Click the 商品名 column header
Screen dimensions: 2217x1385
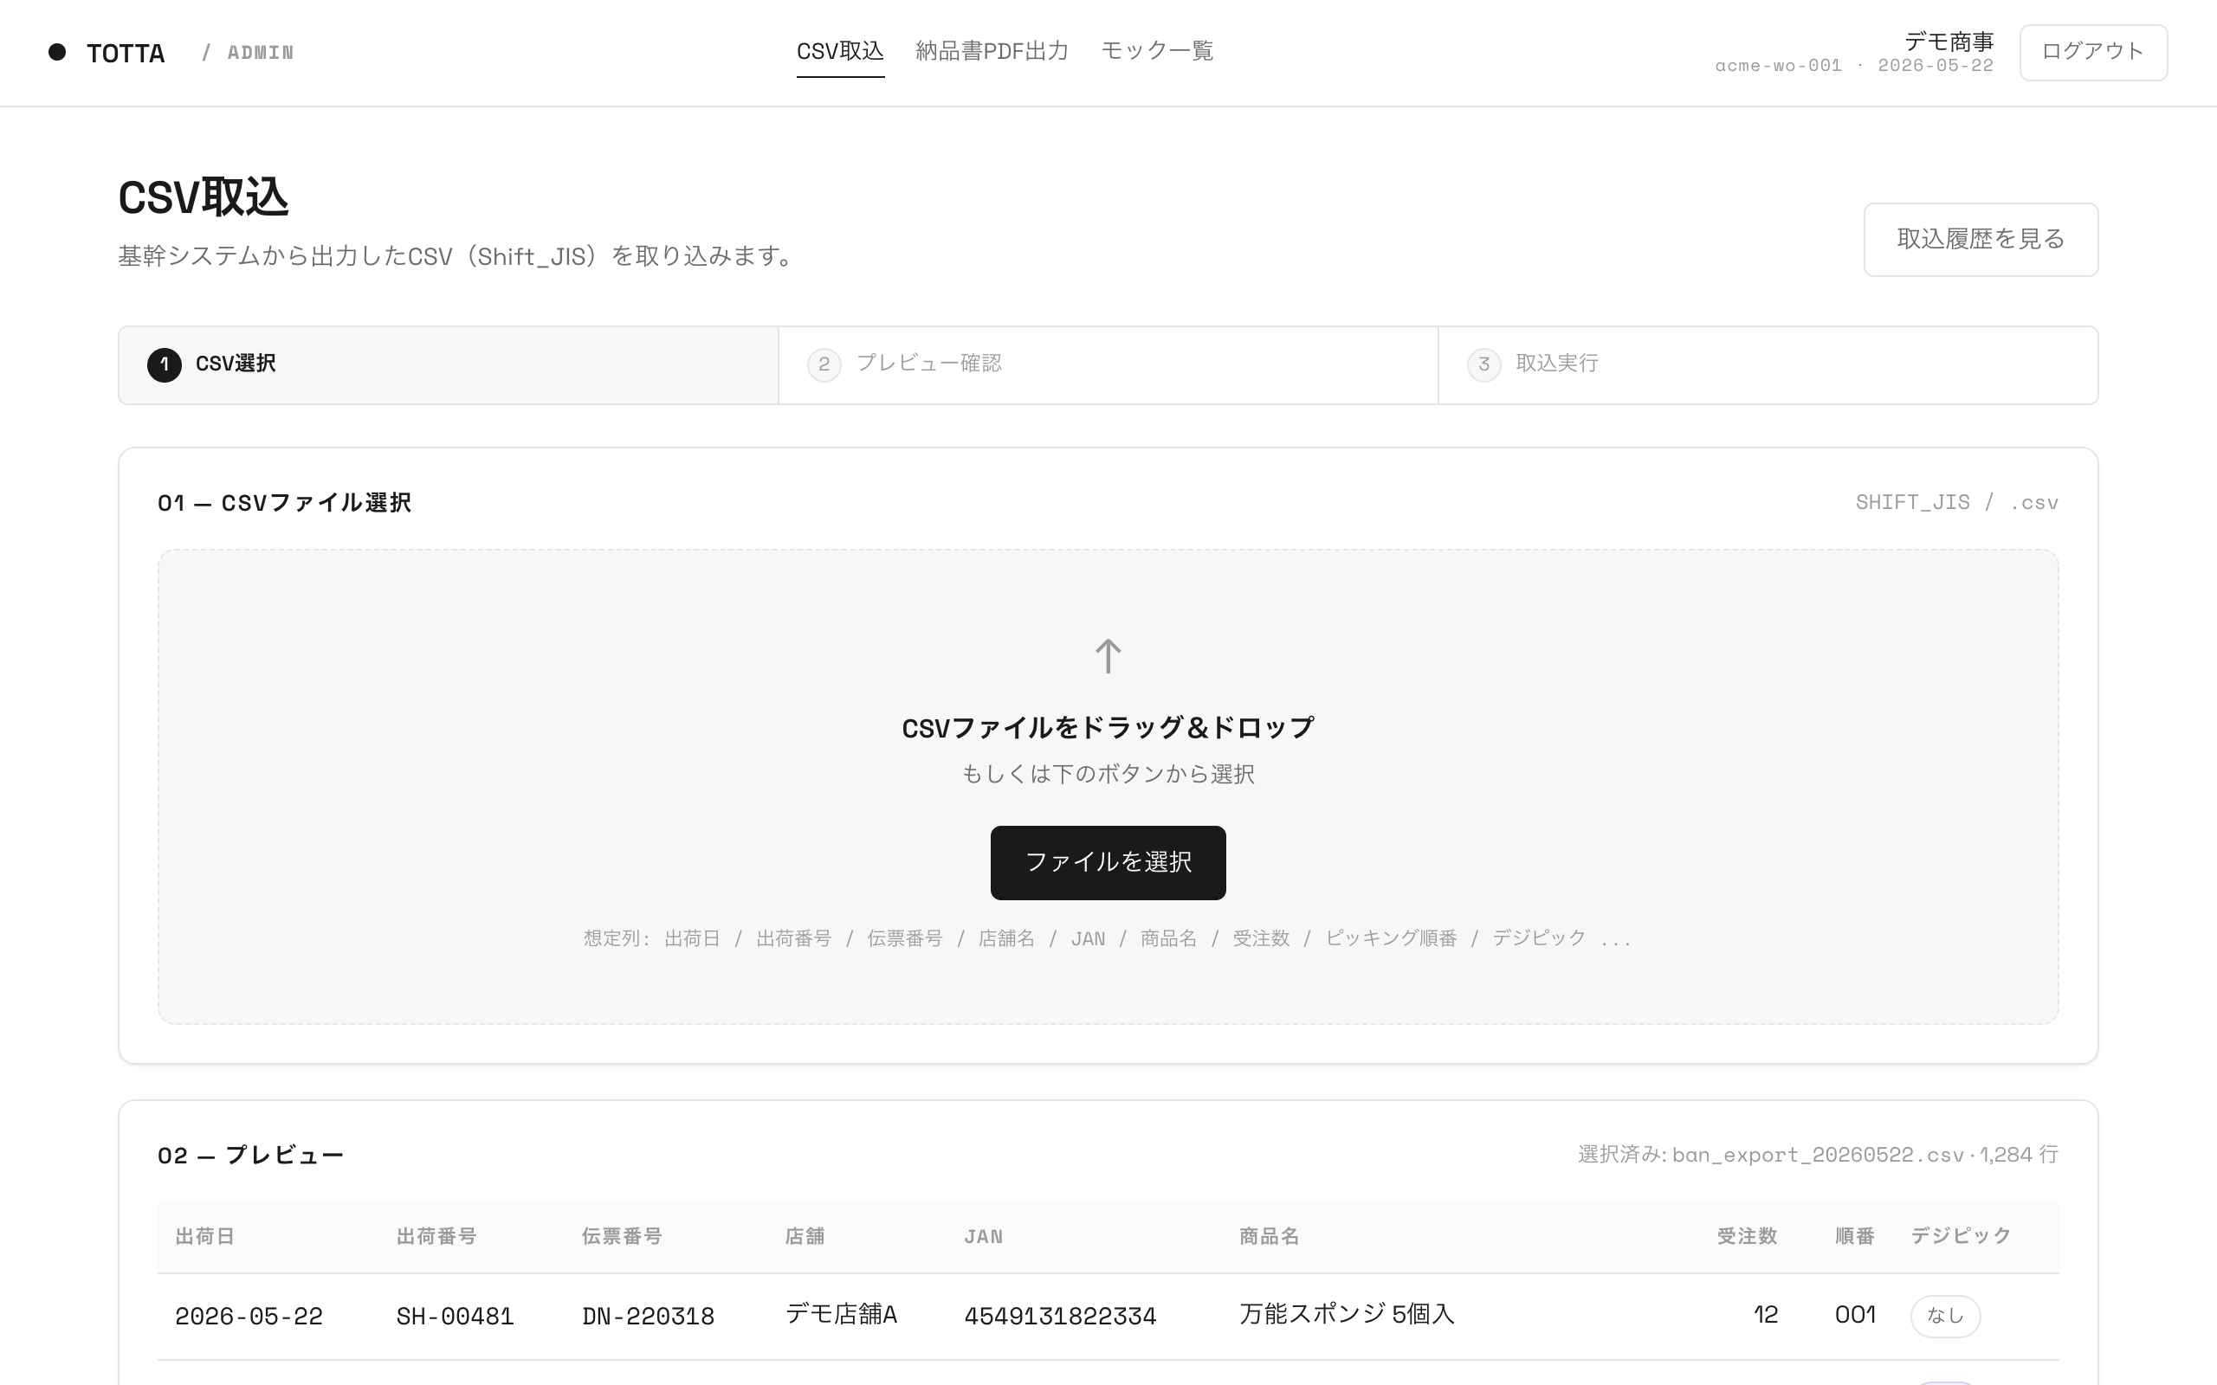(x=1270, y=1237)
